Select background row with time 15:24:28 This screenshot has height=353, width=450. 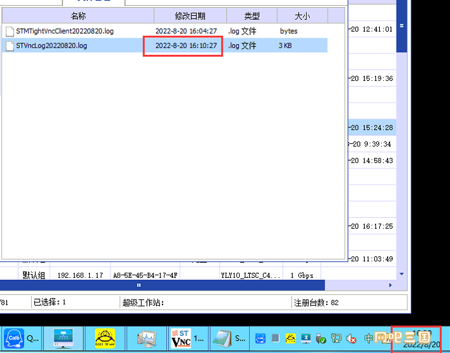click(x=372, y=127)
